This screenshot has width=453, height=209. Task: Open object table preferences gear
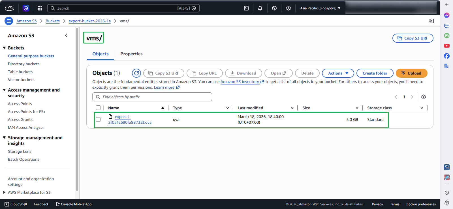pyautogui.click(x=424, y=97)
